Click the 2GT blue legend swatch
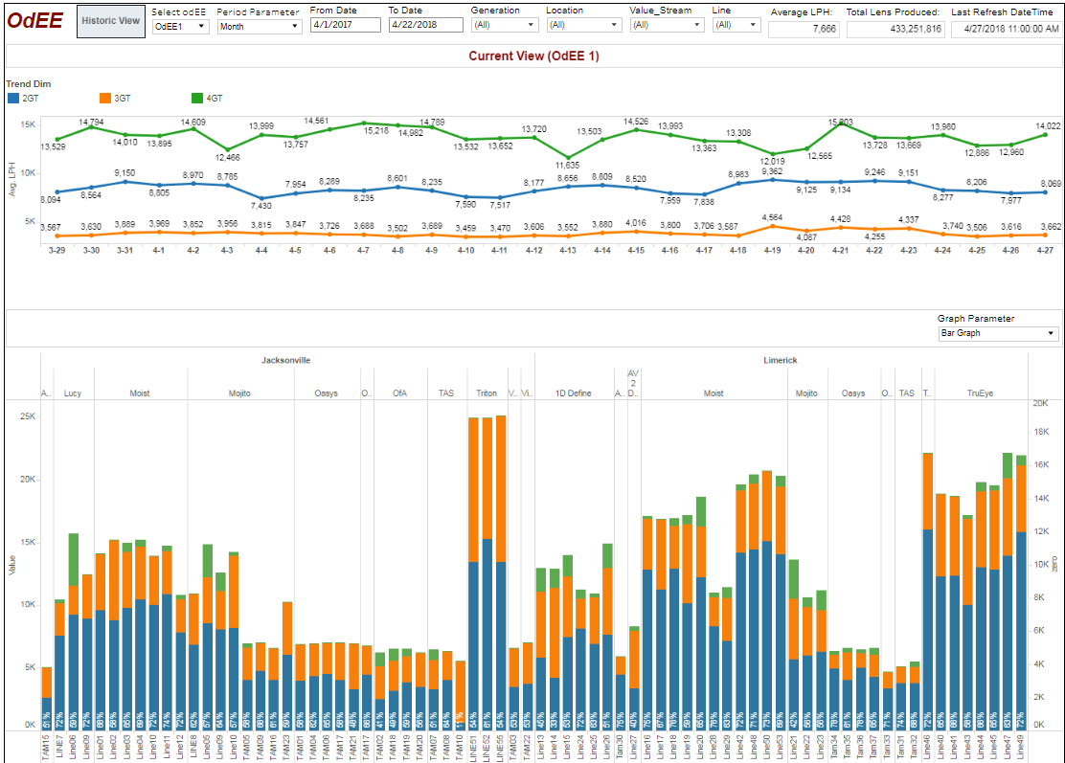The width and height of the screenshot is (1065, 763). (12, 99)
